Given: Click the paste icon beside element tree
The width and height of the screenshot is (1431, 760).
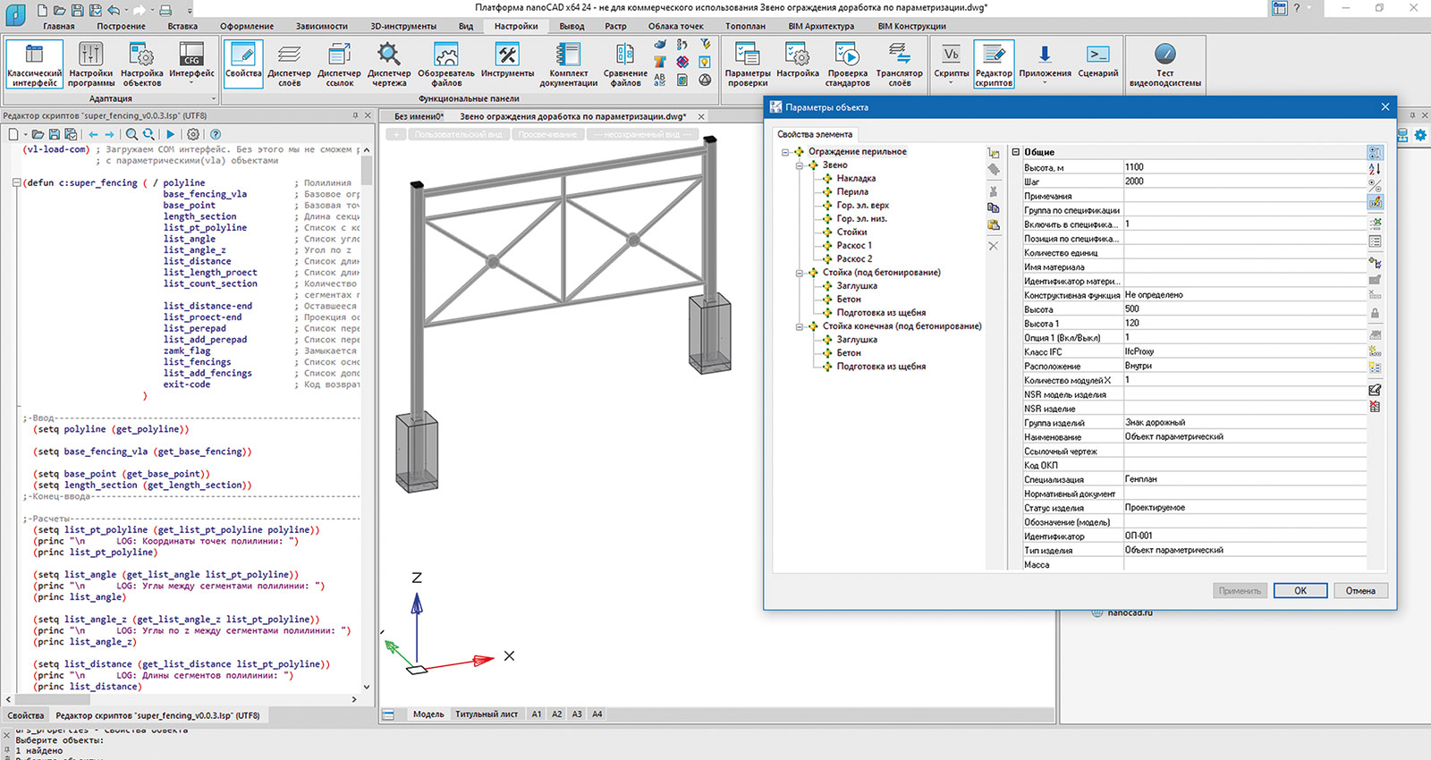Looking at the screenshot, I should click(x=993, y=224).
